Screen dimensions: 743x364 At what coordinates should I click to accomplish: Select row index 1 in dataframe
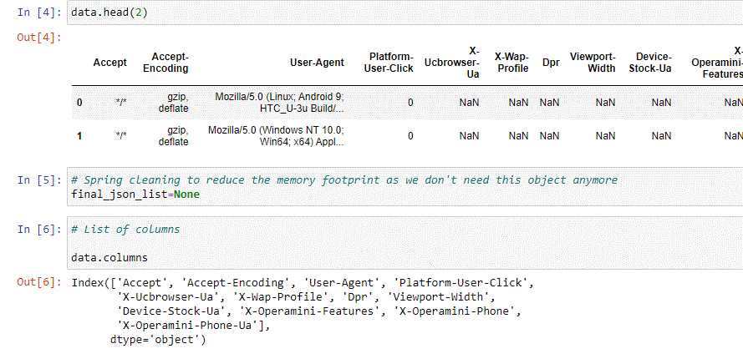click(79, 136)
